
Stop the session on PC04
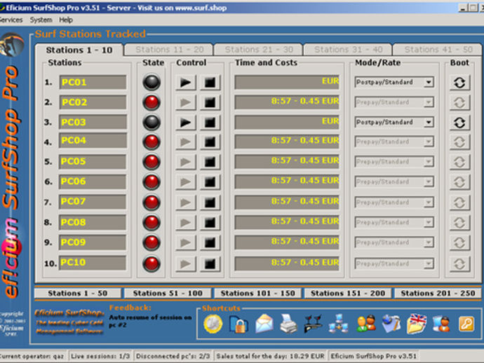[x=210, y=142]
